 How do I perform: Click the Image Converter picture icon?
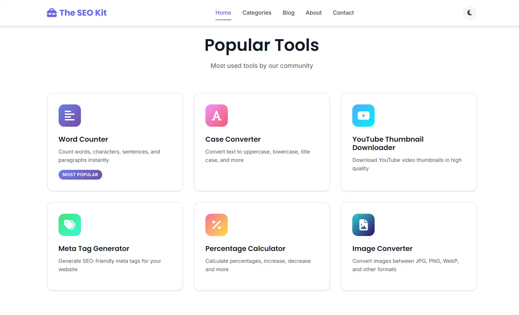pyautogui.click(x=363, y=225)
